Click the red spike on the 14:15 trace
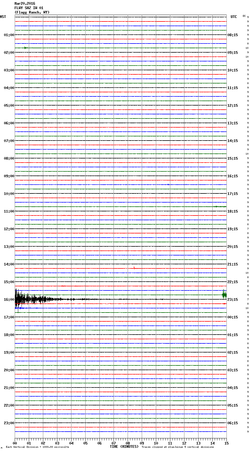Screen dimensions: 250x451 click(134, 268)
